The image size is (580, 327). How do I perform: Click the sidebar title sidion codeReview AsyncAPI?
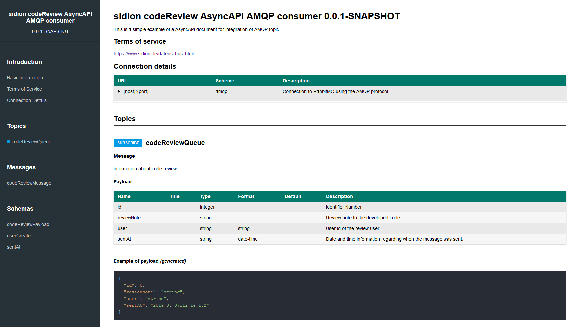[50, 17]
